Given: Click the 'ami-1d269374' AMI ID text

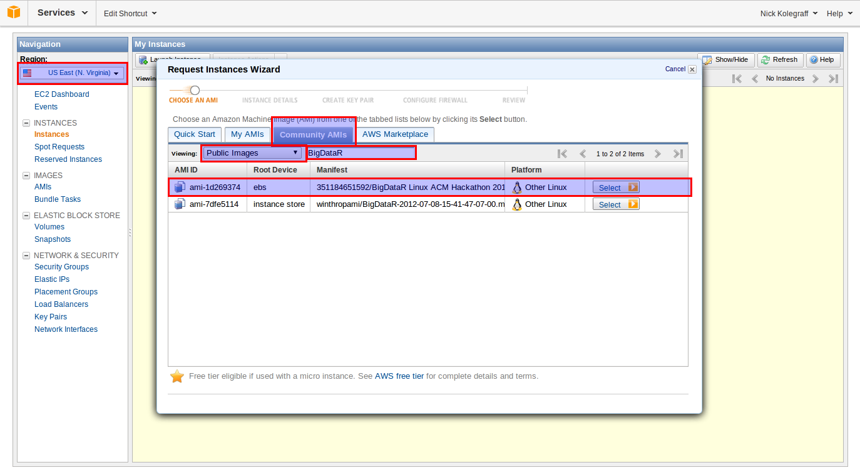Looking at the screenshot, I should pos(215,187).
